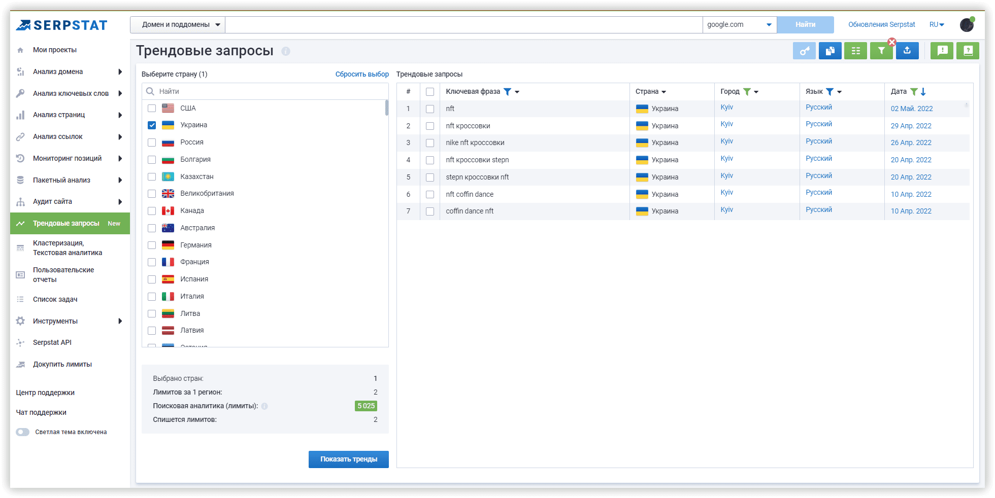Check the Казахстан country checkbox

coord(152,176)
